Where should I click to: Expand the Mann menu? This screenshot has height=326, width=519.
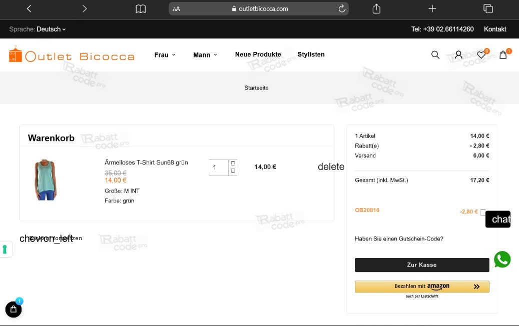(x=205, y=55)
